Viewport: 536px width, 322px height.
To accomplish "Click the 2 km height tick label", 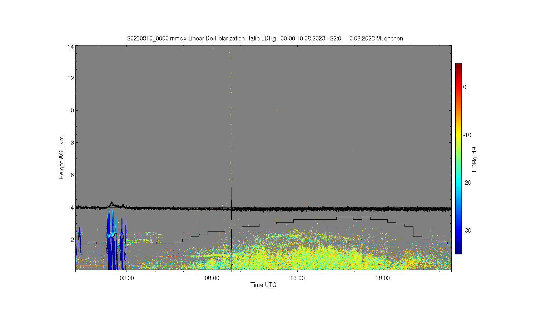I will tap(72, 240).
